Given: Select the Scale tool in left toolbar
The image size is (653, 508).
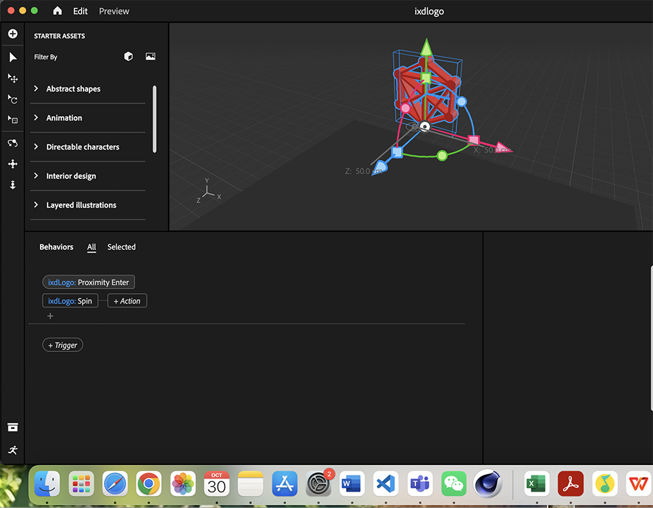Looking at the screenshot, I should point(12,119).
